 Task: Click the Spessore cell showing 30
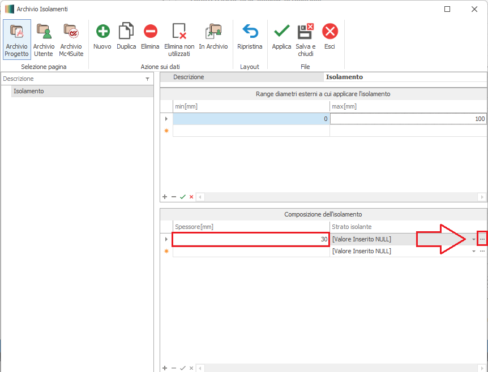251,240
